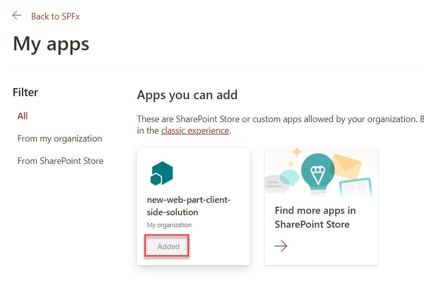The height and width of the screenshot is (287, 424).
Task: Click the red arrow on Store card
Action: coord(281,246)
